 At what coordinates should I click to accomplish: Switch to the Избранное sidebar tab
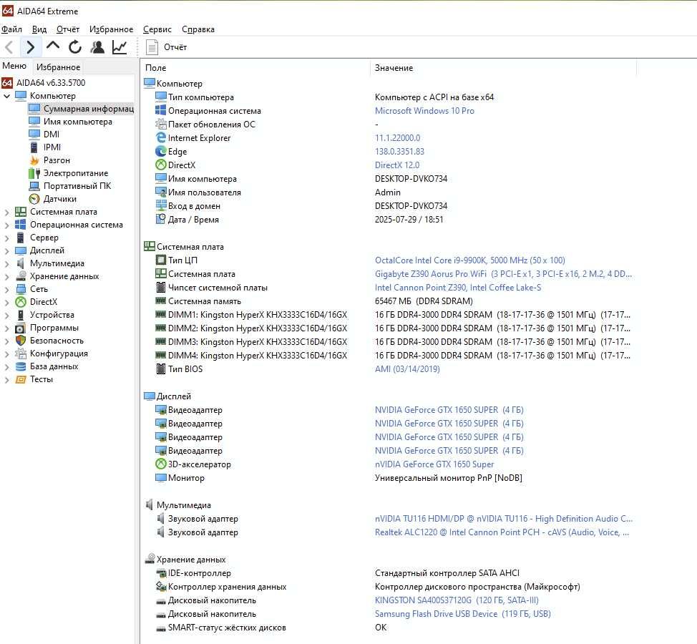pyautogui.click(x=58, y=67)
